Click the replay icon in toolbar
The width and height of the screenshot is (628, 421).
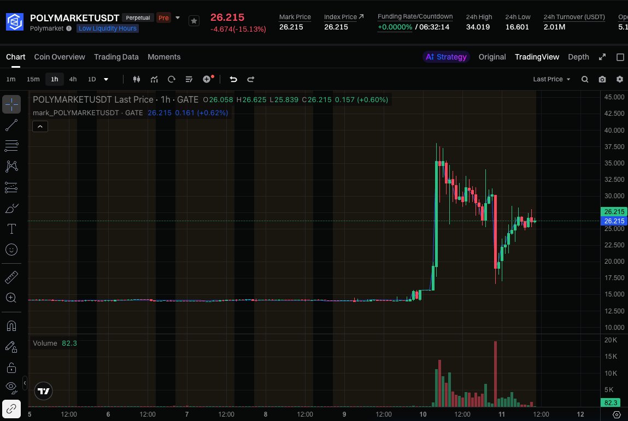click(x=172, y=79)
